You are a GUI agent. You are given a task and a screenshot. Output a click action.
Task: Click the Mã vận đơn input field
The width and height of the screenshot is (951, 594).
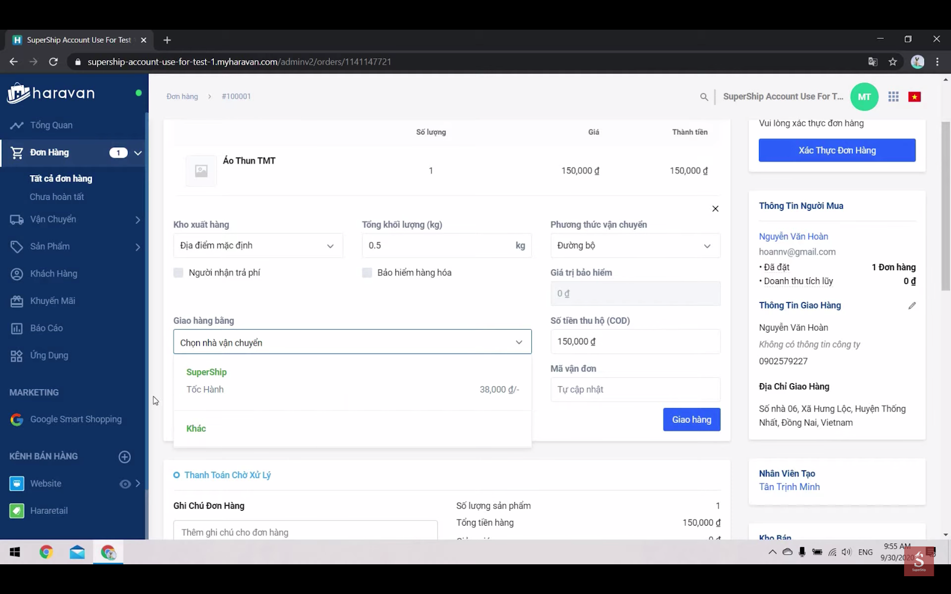click(x=635, y=390)
